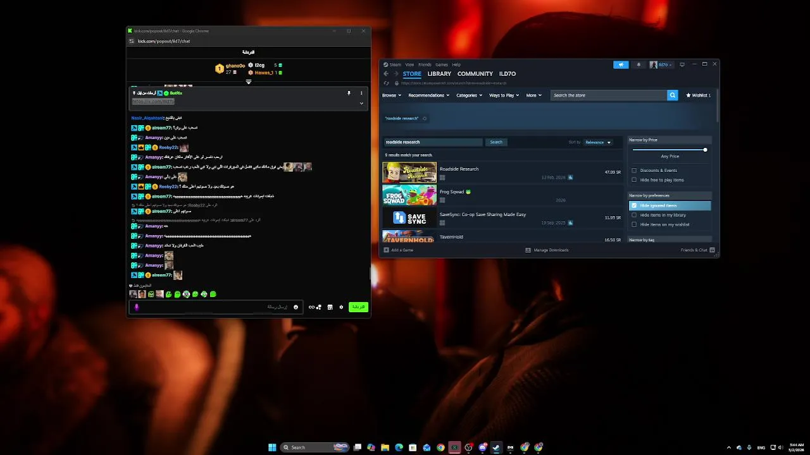The height and width of the screenshot is (455, 810).
Task: Open the Windows Start button
Action: [x=272, y=447]
